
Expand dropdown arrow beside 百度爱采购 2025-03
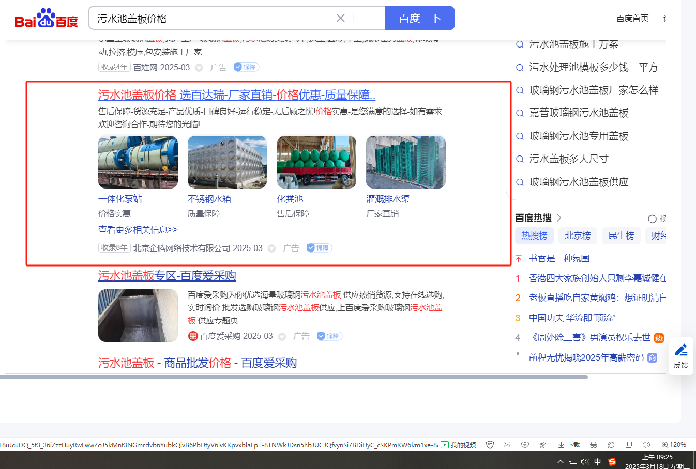pos(282,337)
